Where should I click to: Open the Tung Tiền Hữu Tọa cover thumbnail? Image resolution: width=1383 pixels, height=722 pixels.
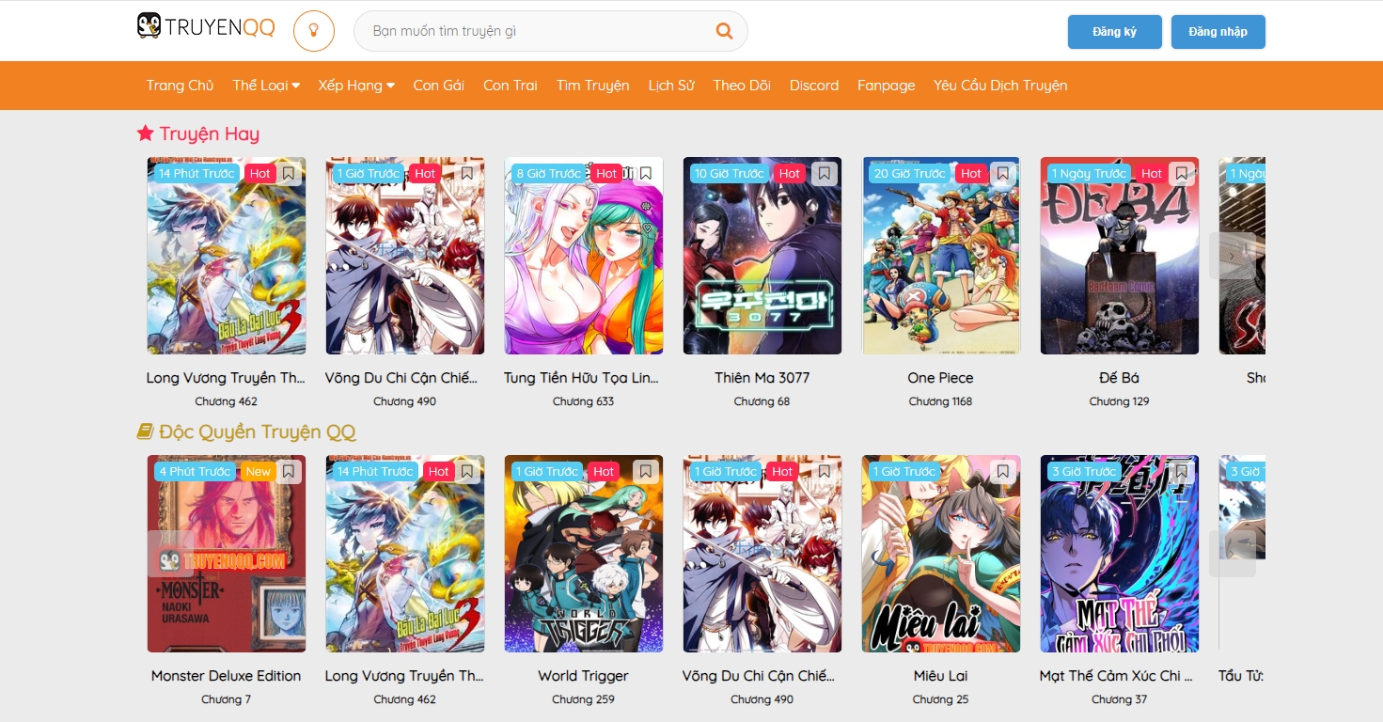(x=584, y=256)
